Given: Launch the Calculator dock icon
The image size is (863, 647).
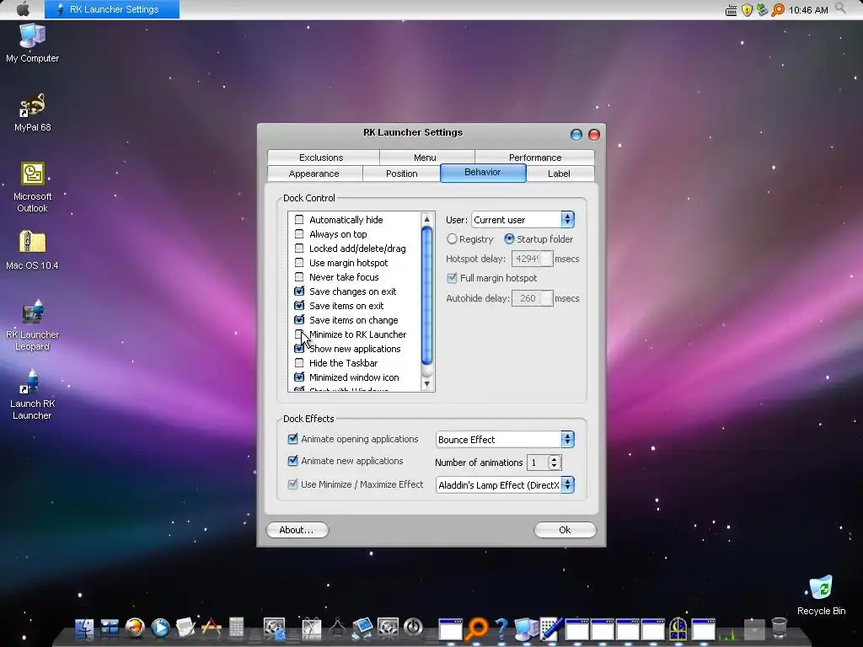Looking at the screenshot, I should [x=236, y=628].
